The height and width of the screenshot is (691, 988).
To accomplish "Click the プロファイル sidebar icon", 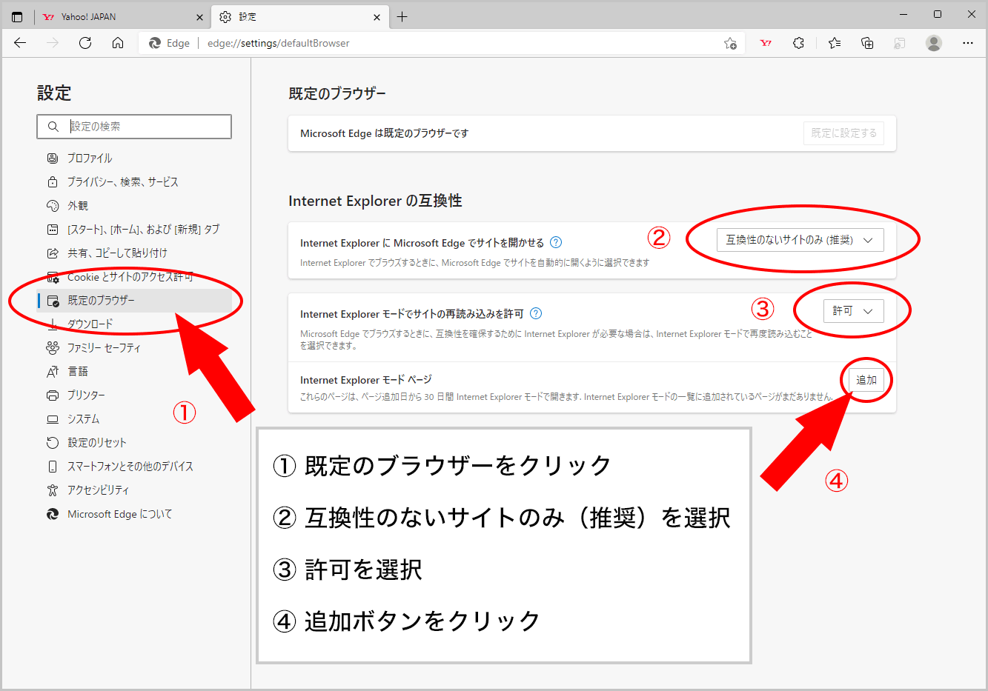I will point(53,158).
